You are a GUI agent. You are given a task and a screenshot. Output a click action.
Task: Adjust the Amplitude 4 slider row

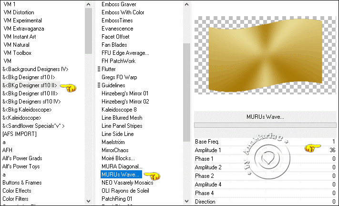[x=265, y=185]
